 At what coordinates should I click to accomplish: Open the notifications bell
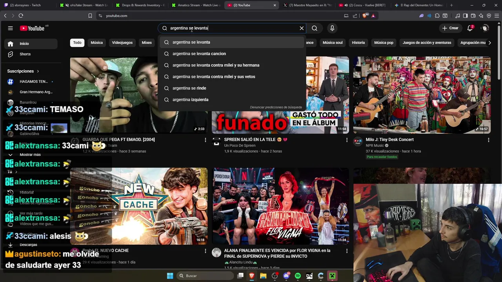point(470,28)
